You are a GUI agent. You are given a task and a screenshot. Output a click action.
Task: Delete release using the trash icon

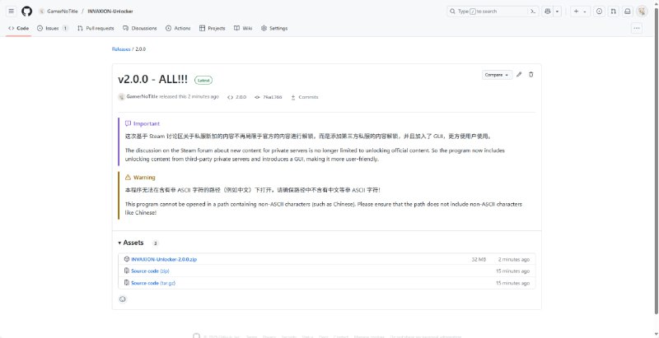531,75
